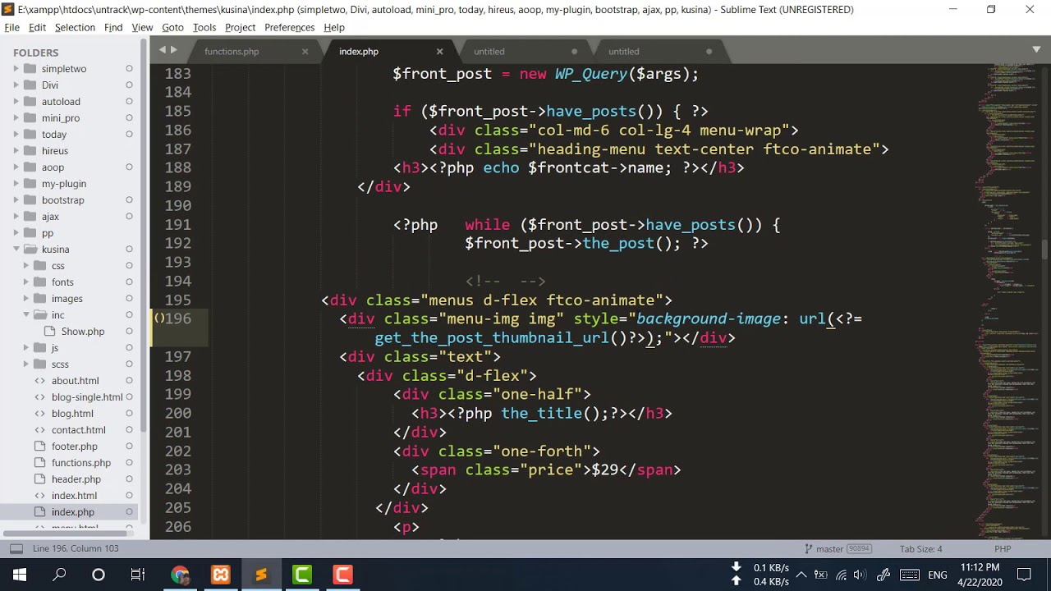Open the Selection menu
This screenshot has height=591, width=1051.
pos(75,27)
